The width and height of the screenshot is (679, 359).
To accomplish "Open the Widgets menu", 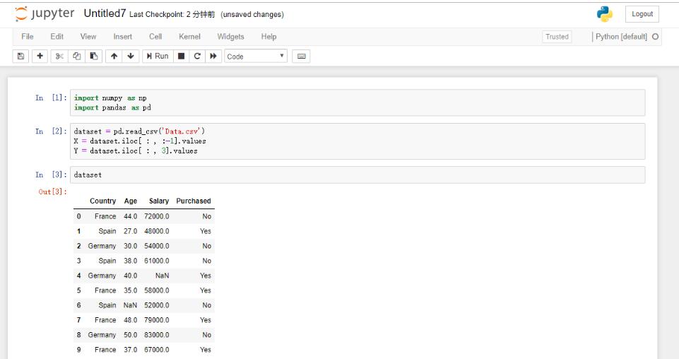I will (x=231, y=37).
